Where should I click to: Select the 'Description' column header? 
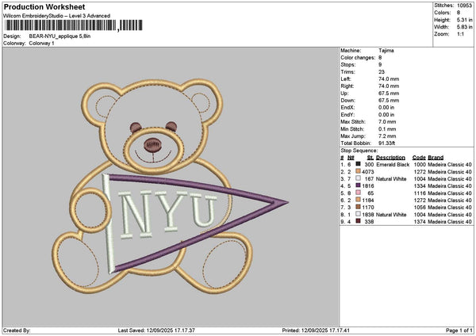[390, 158]
